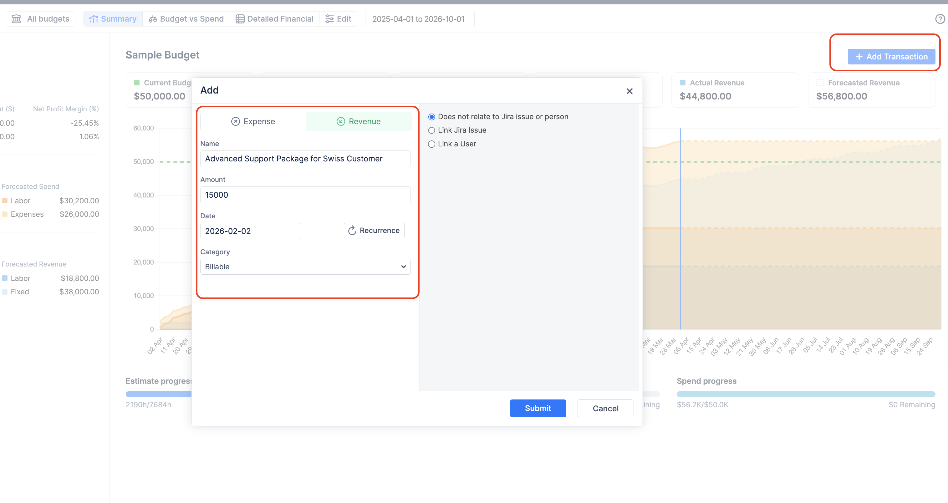Click the Cancel button
This screenshot has height=503, width=948.
click(605, 409)
